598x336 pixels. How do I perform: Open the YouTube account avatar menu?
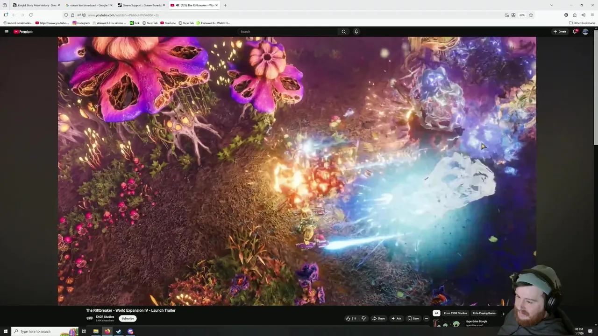tap(585, 32)
